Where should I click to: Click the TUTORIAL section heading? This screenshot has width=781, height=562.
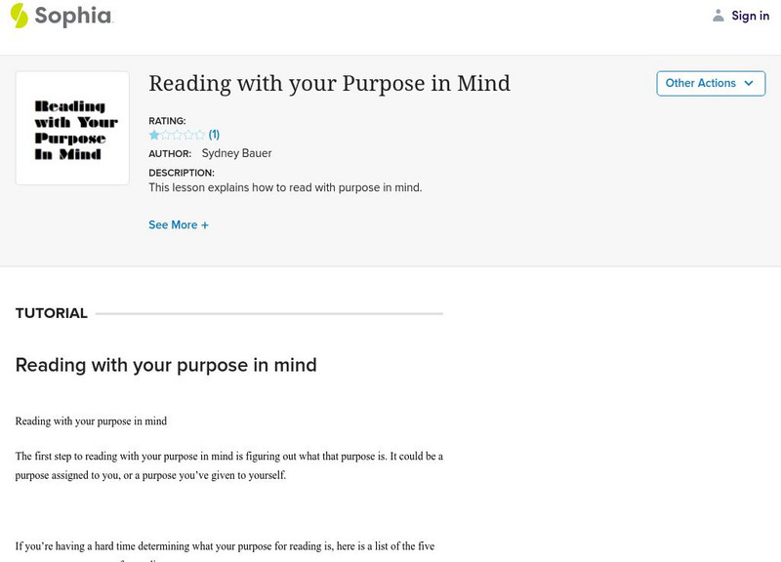pos(52,313)
